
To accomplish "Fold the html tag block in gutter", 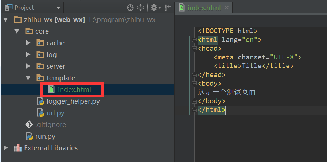I will [x=194, y=39].
